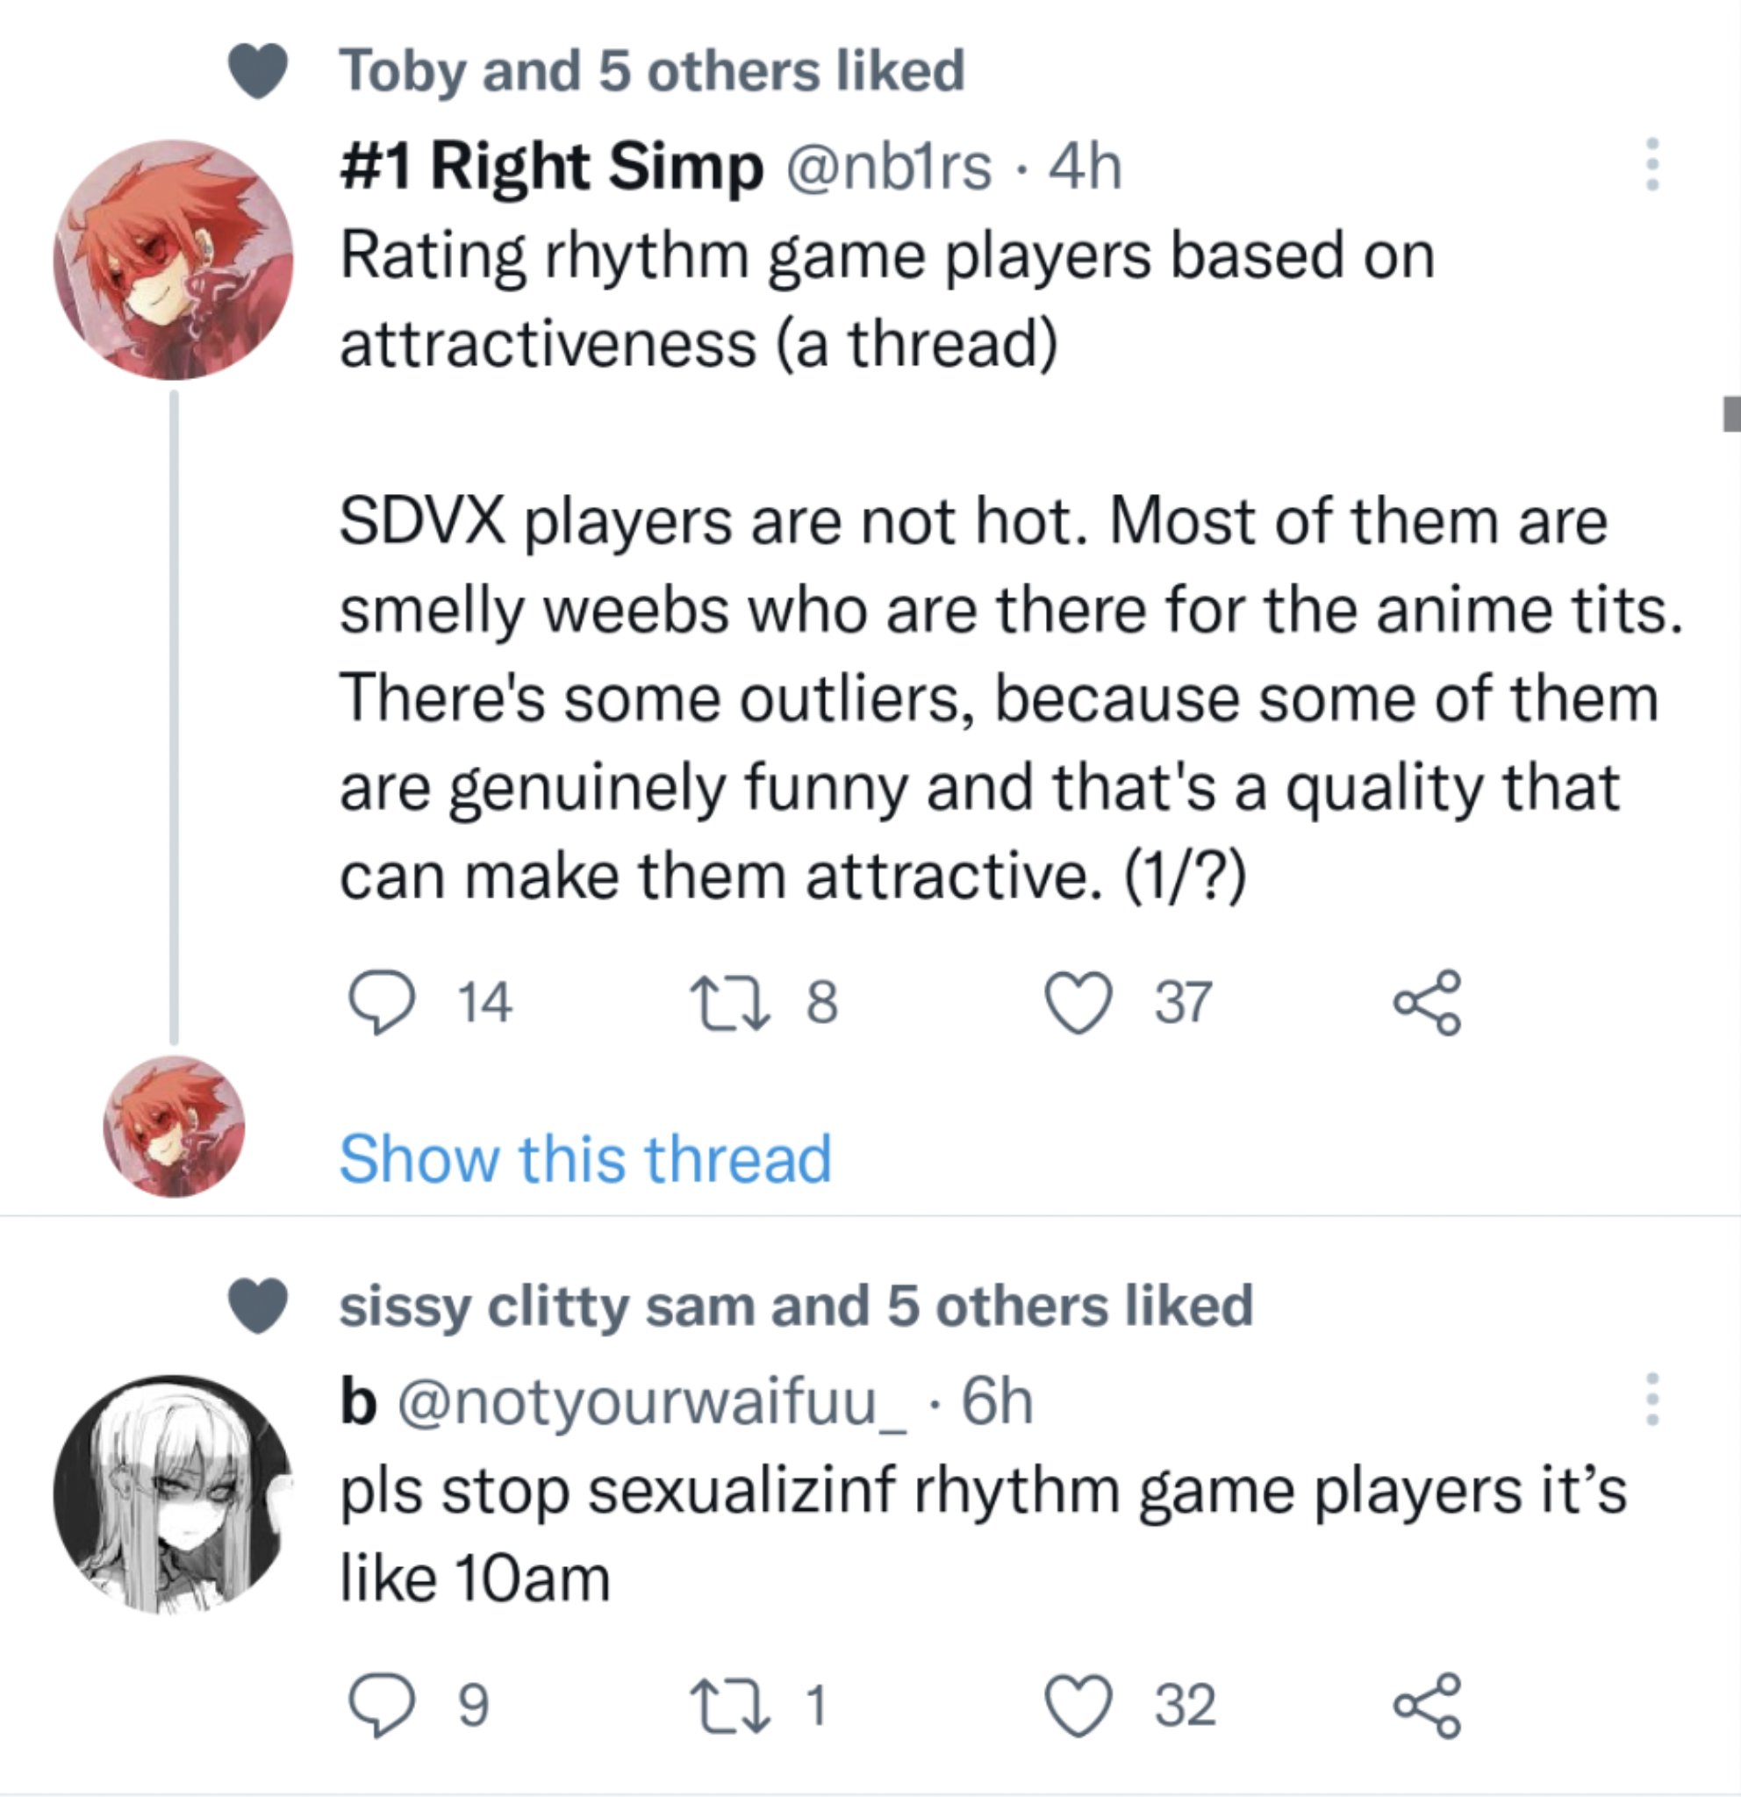Click the #1 Right Simp display name
This screenshot has height=1797, width=1741.
551,167
